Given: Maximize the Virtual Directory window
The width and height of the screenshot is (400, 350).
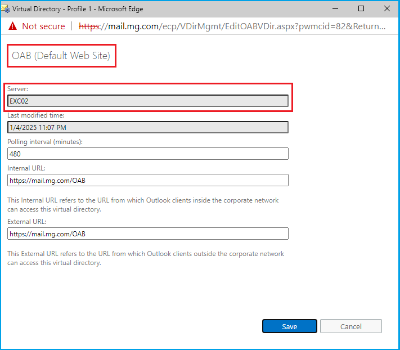Looking at the screenshot, I should tap(361, 8).
